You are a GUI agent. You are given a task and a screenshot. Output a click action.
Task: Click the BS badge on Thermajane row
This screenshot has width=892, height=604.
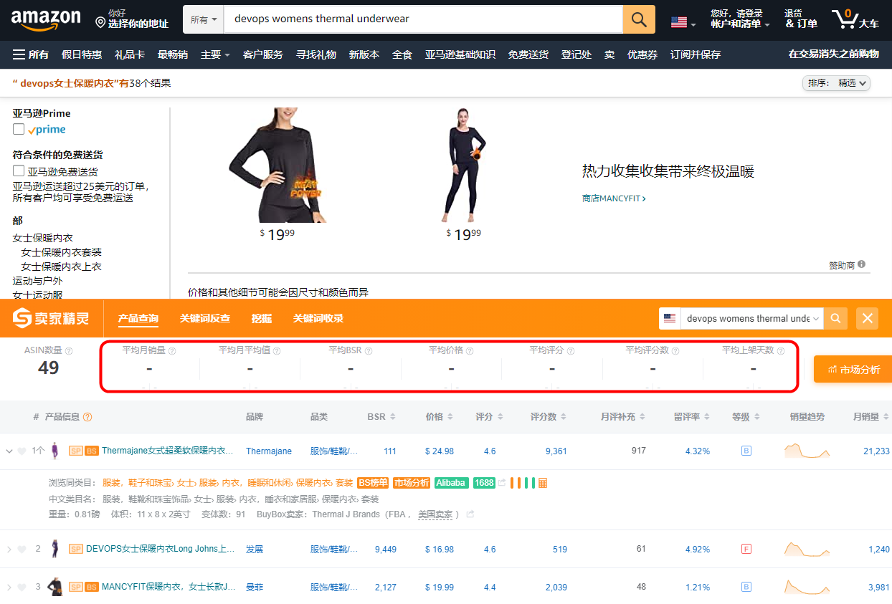pos(92,451)
